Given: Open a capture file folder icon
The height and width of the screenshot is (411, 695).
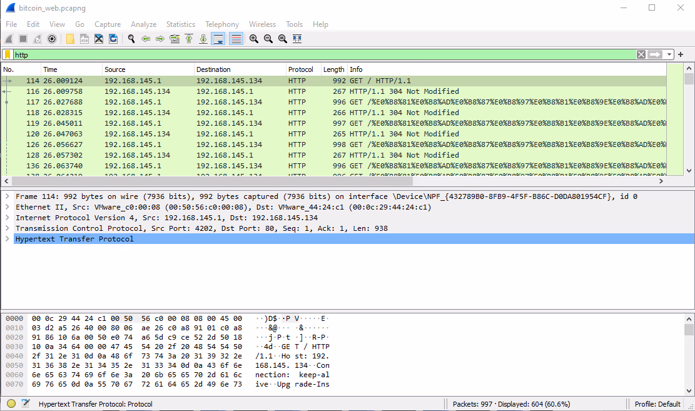Looking at the screenshot, I should point(70,39).
